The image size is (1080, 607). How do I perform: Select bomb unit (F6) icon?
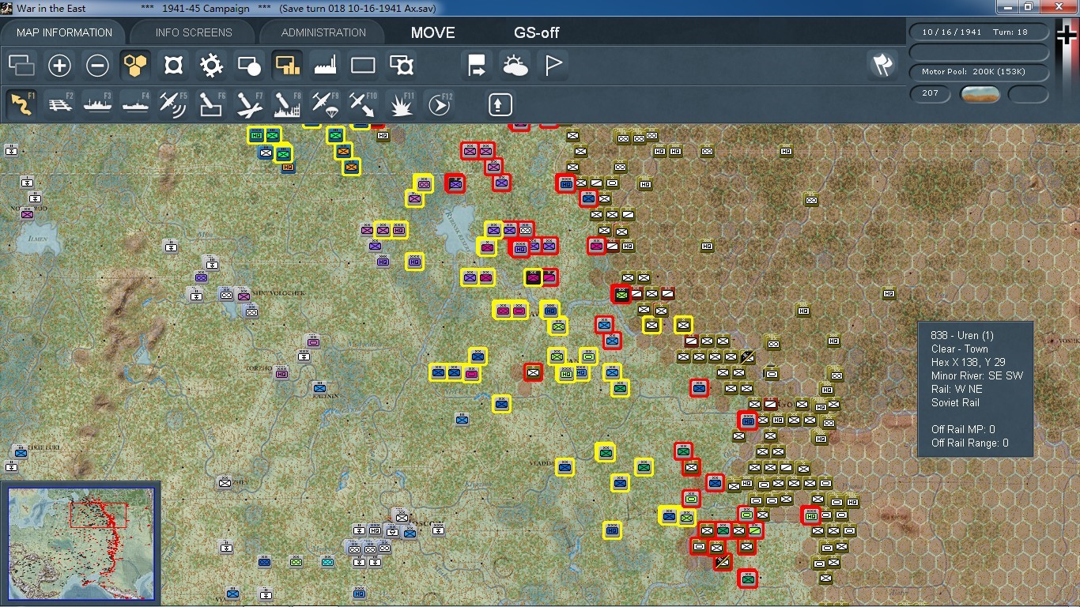tap(211, 104)
